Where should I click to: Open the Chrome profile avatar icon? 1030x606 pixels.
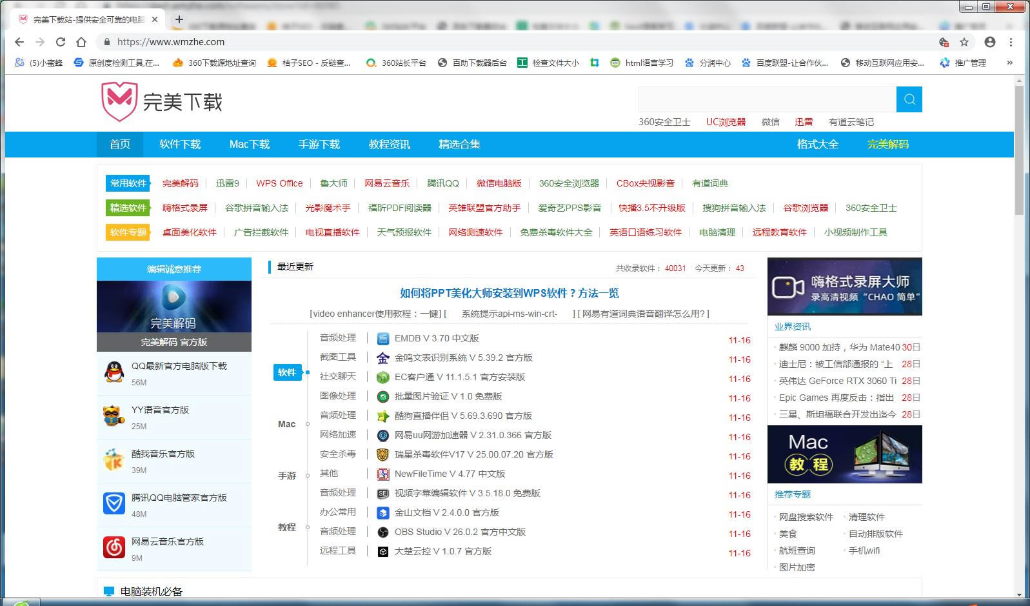click(990, 42)
